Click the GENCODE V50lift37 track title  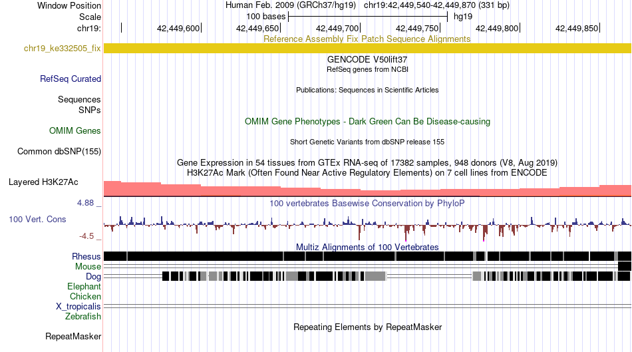367,59
